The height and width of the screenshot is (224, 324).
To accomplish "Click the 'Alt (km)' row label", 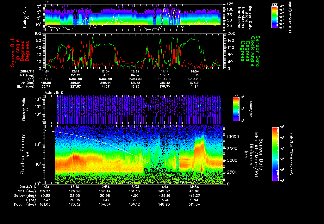I will point(28,83).
